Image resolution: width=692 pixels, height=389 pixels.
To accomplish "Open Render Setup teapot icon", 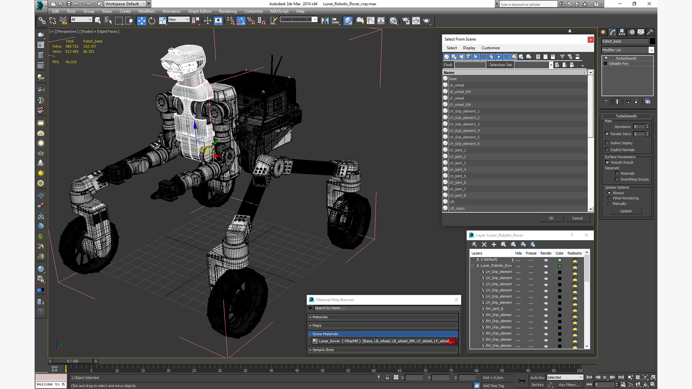I will coord(405,21).
